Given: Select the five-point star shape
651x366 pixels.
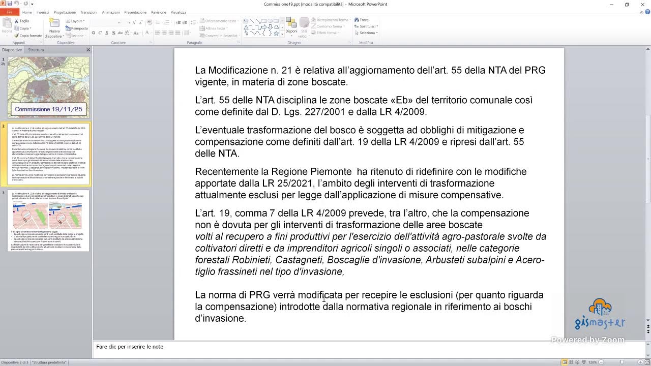Looking at the screenshot, I should click(x=276, y=33).
